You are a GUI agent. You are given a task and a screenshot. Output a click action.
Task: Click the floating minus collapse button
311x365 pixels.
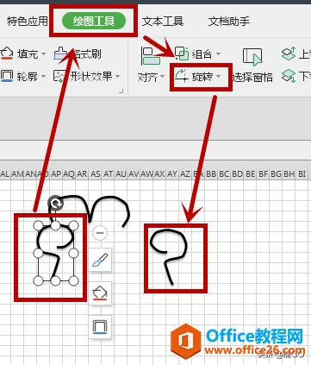pos(100,232)
